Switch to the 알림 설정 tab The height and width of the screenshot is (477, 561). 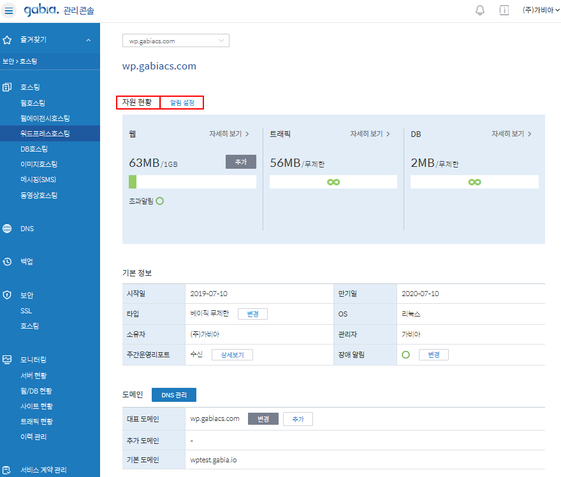point(182,103)
